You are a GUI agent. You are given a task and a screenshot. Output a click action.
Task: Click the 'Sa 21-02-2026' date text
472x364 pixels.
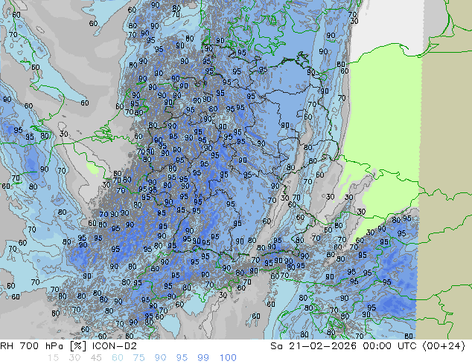(313, 346)
